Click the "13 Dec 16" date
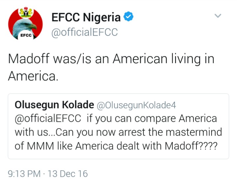 68,173
